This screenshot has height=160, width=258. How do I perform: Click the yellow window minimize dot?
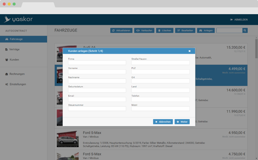pos(9,4)
